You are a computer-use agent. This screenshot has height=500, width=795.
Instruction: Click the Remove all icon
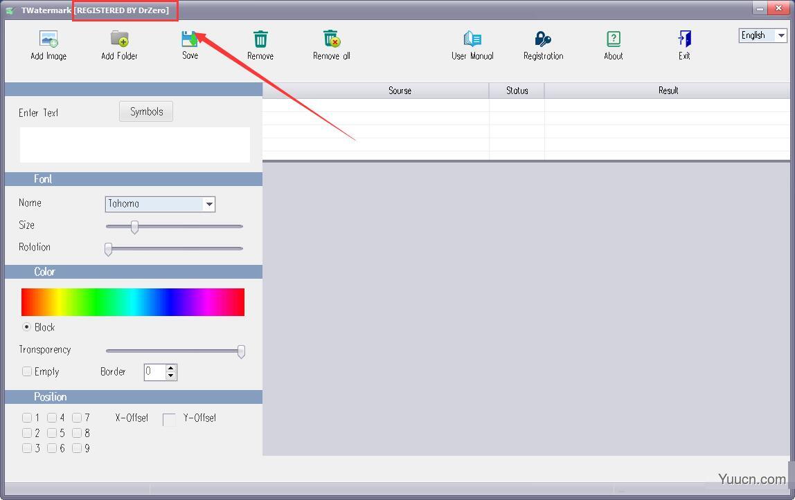coord(332,39)
